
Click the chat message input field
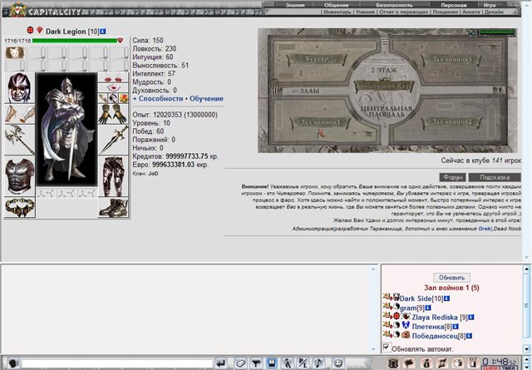coord(117,363)
